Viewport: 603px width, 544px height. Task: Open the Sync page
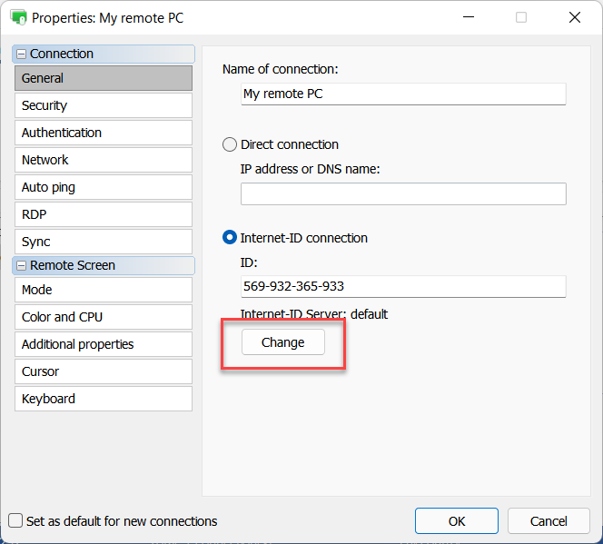tap(103, 242)
